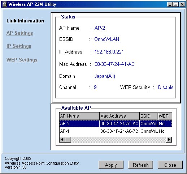The image size is (187, 174).
Task: Minimize the Wireless AP Utility window
Action: [170, 4]
